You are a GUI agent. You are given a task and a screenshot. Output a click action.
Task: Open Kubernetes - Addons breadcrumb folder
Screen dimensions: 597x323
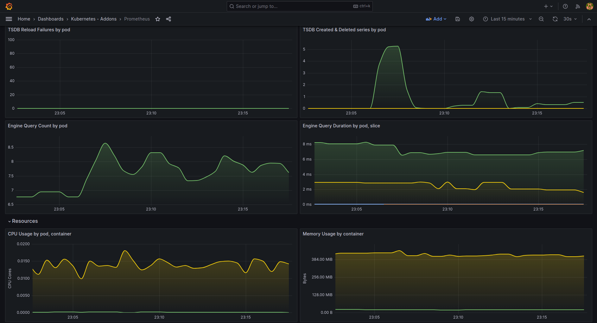pyautogui.click(x=94, y=19)
